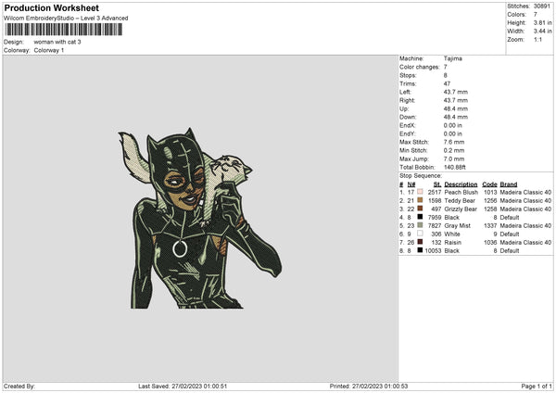The image size is (556, 393).
Task: Click the black swatch in stop row 4
Action: pyautogui.click(x=420, y=217)
